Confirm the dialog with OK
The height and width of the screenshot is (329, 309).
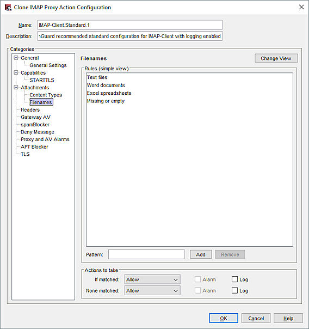[x=224, y=318]
